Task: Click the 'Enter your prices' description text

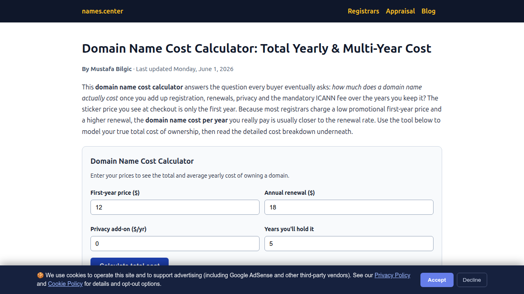Action: coord(190,176)
